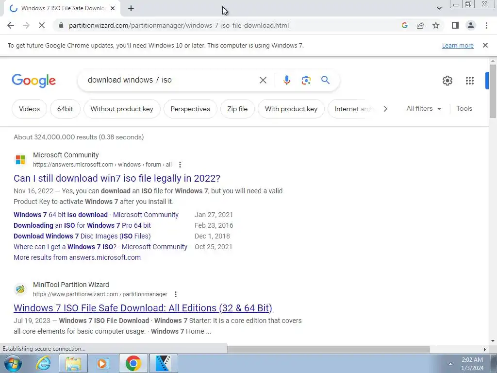Screen dimensions: 497x373
Task: Open a new browser tab
Action: point(131,8)
